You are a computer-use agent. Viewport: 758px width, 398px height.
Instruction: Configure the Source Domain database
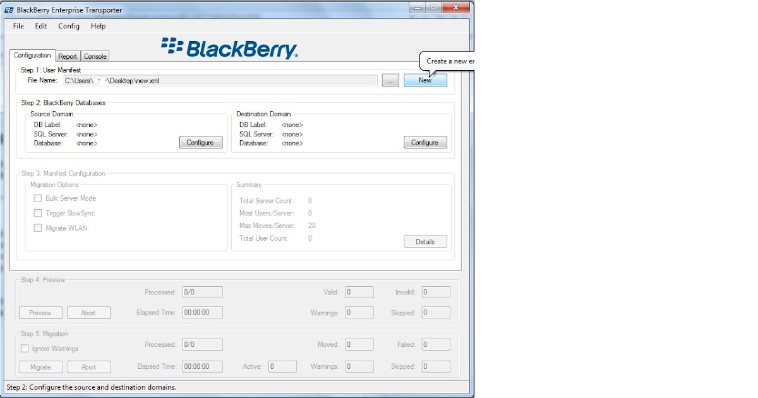point(200,142)
